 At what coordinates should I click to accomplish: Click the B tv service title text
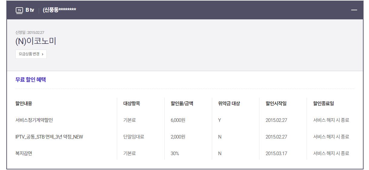(x=30, y=10)
